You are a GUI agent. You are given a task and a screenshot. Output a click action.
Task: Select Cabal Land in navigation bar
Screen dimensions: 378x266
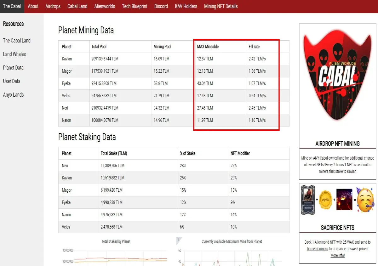pos(77,6)
